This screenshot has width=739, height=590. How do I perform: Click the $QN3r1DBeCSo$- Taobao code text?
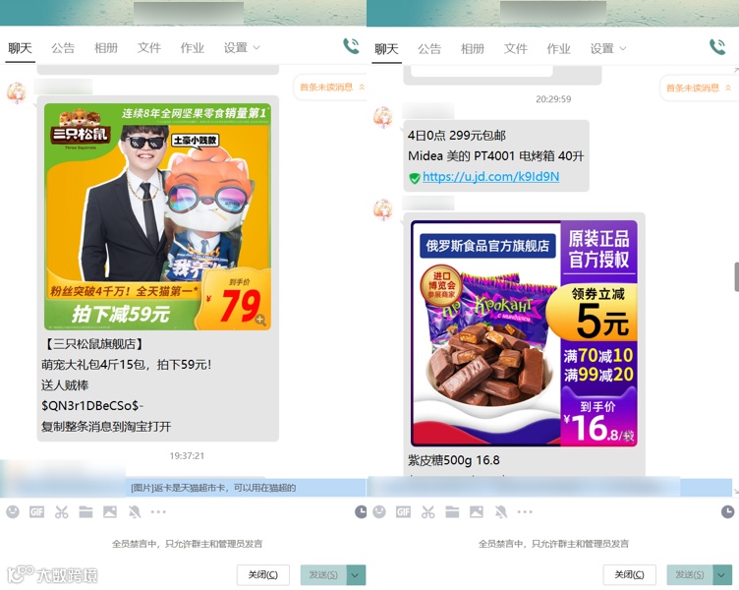pyautogui.click(x=92, y=405)
